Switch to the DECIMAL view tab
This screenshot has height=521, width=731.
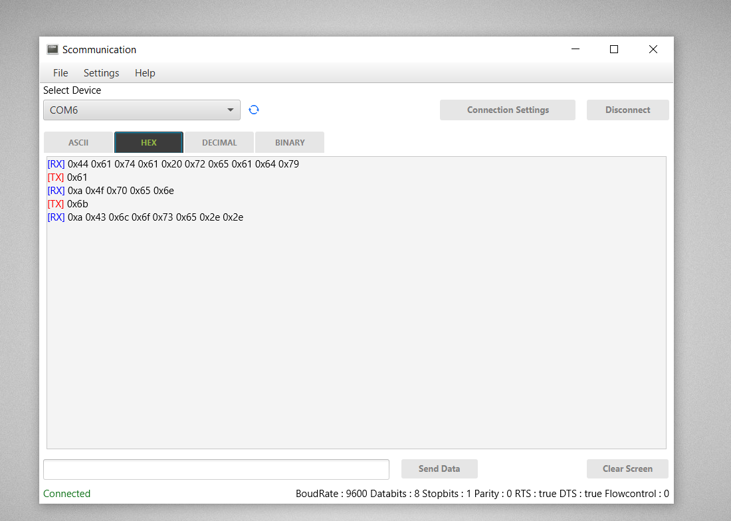tap(219, 142)
